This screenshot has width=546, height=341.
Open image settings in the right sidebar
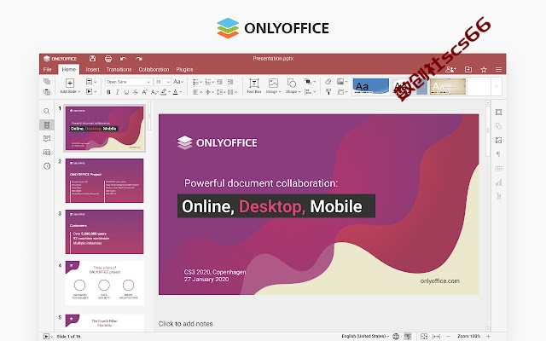click(498, 140)
